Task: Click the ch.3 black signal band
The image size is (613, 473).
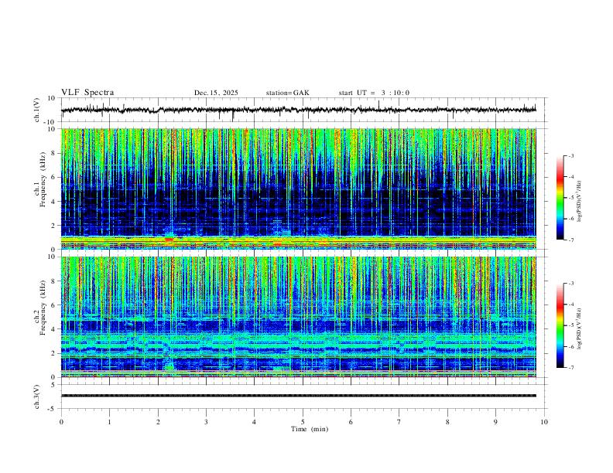Action: [298, 396]
